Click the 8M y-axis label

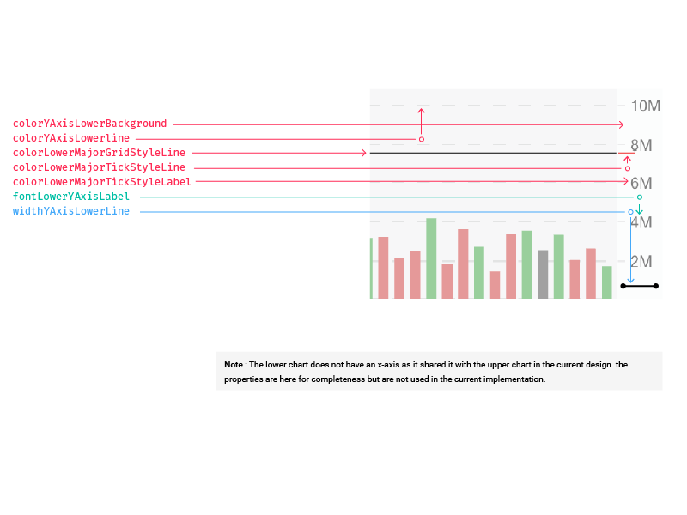(x=641, y=145)
